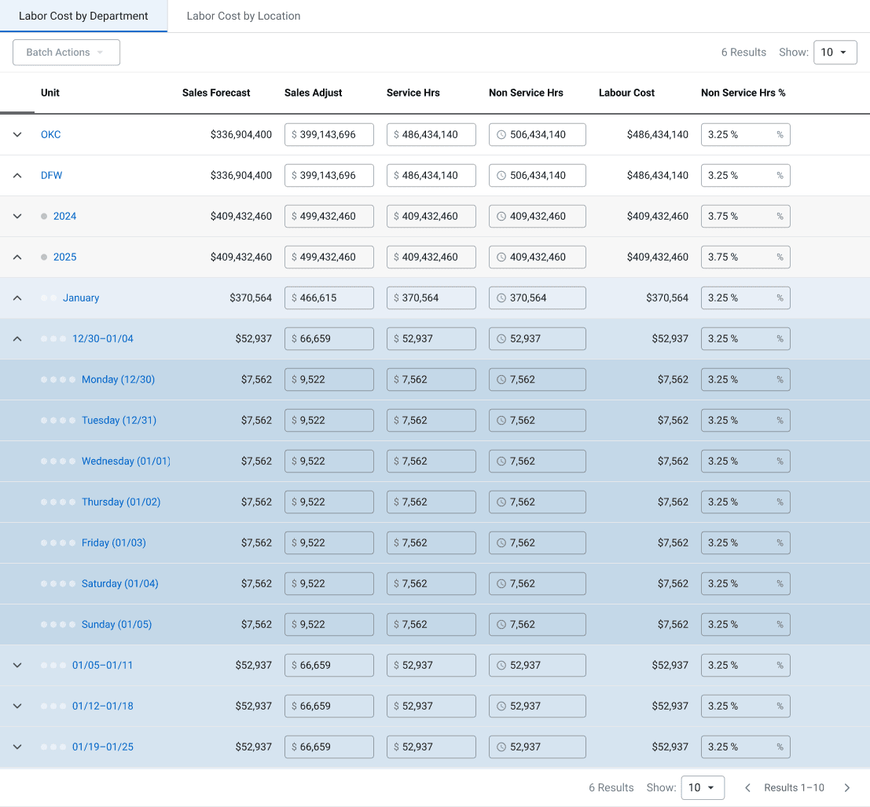Image resolution: width=870 pixels, height=807 pixels.
Task: Edit Monday (12/30) Sales Adjust field
Action: click(x=329, y=380)
